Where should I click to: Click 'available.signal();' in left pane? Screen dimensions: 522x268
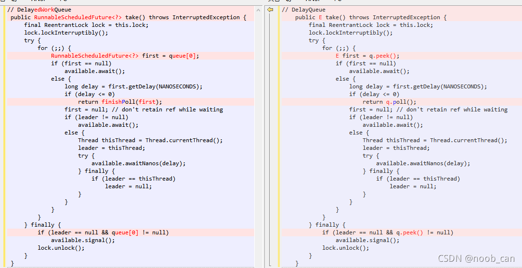coord(83,240)
